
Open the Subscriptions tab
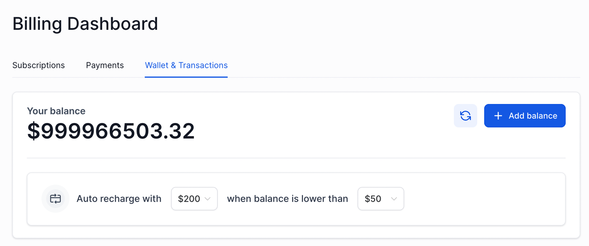(39, 65)
